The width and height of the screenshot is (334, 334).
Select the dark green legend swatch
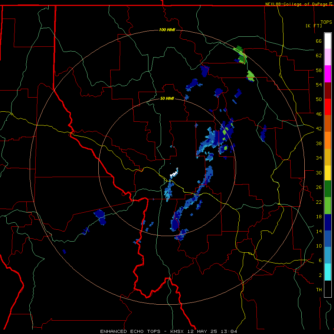point(328,189)
